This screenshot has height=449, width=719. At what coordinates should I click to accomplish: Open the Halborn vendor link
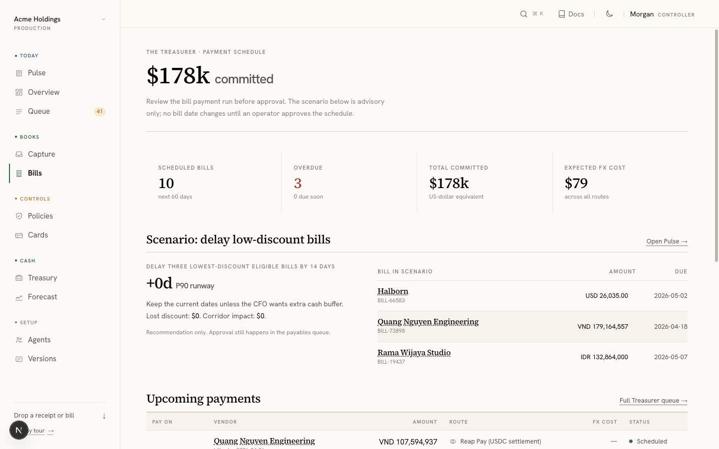[392, 291]
